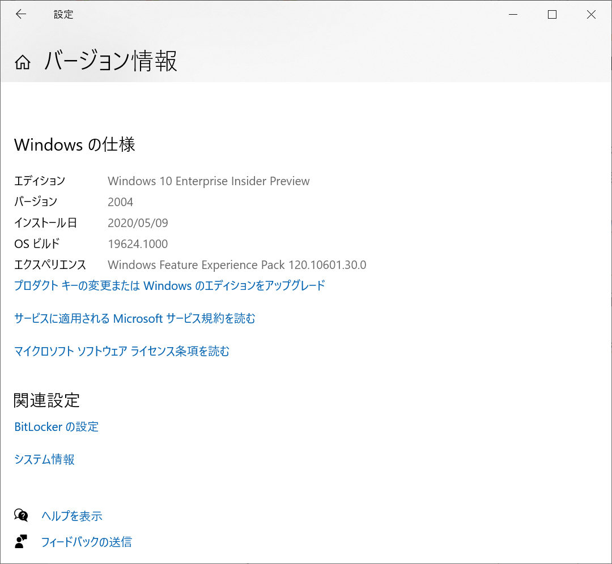Viewport: 612px width, 564px height.
Task: Click the バージョン情報 page title
Action: point(111,61)
